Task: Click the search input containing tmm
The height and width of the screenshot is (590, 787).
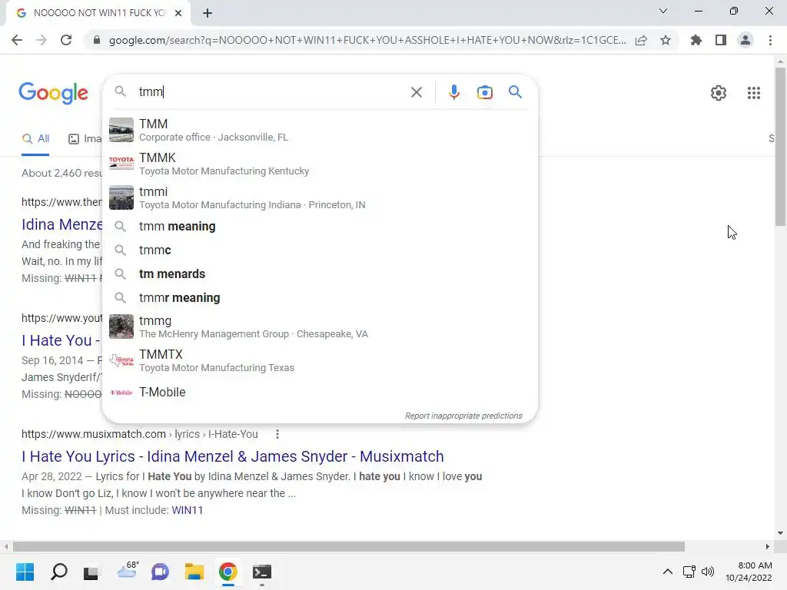Action: pyautogui.click(x=271, y=92)
